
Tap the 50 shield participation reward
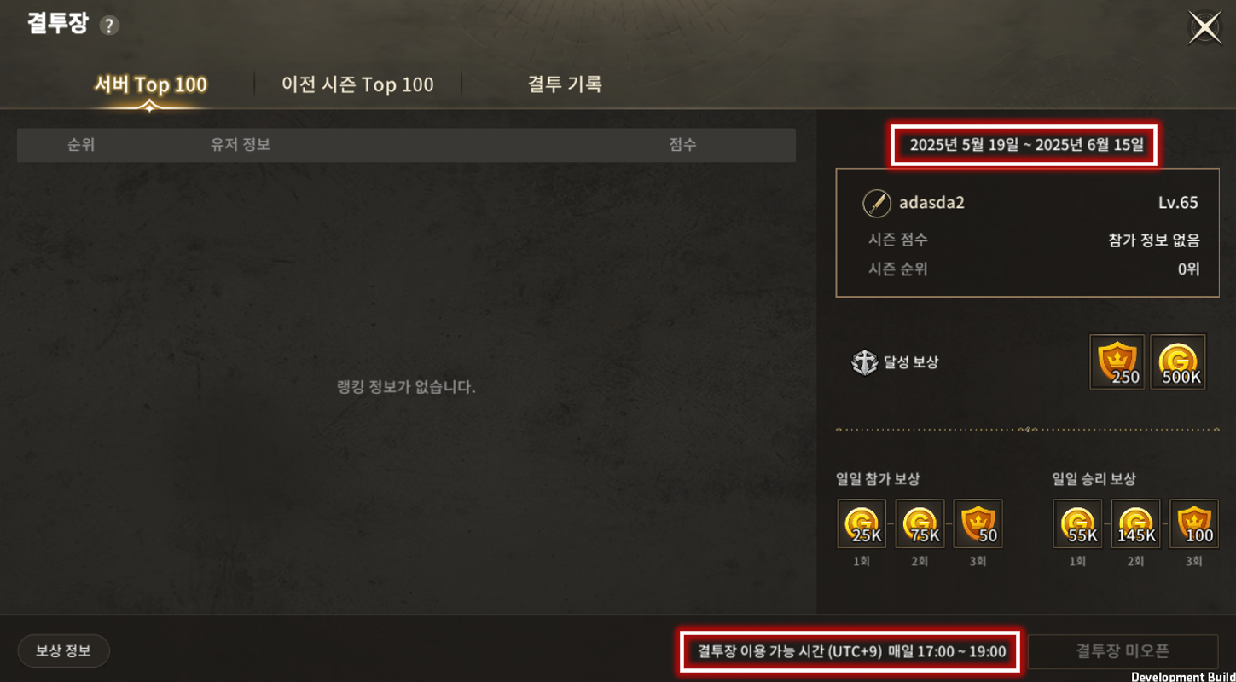click(x=978, y=523)
